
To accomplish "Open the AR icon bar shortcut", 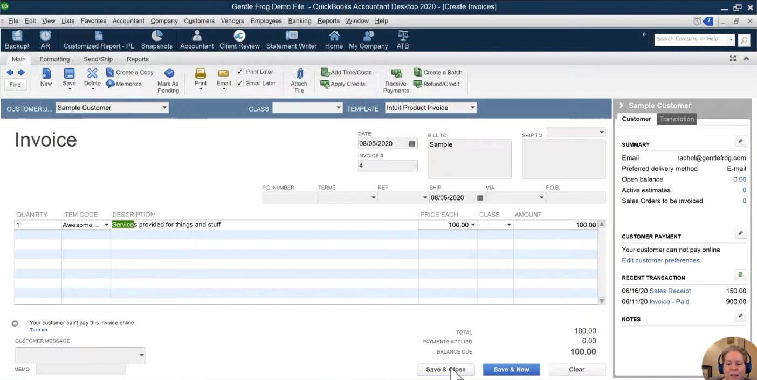I will pyautogui.click(x=45, y=40).
